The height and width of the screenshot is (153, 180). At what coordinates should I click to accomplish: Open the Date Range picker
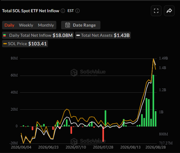click(81, 25)
